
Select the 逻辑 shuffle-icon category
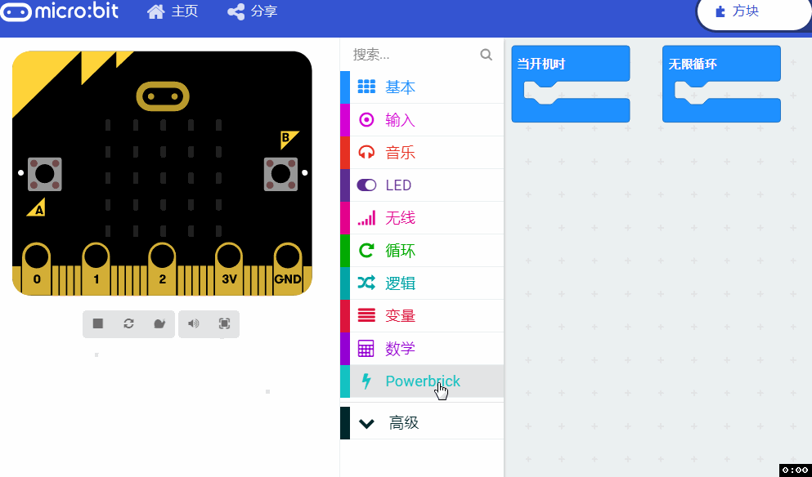pos(421,283)
